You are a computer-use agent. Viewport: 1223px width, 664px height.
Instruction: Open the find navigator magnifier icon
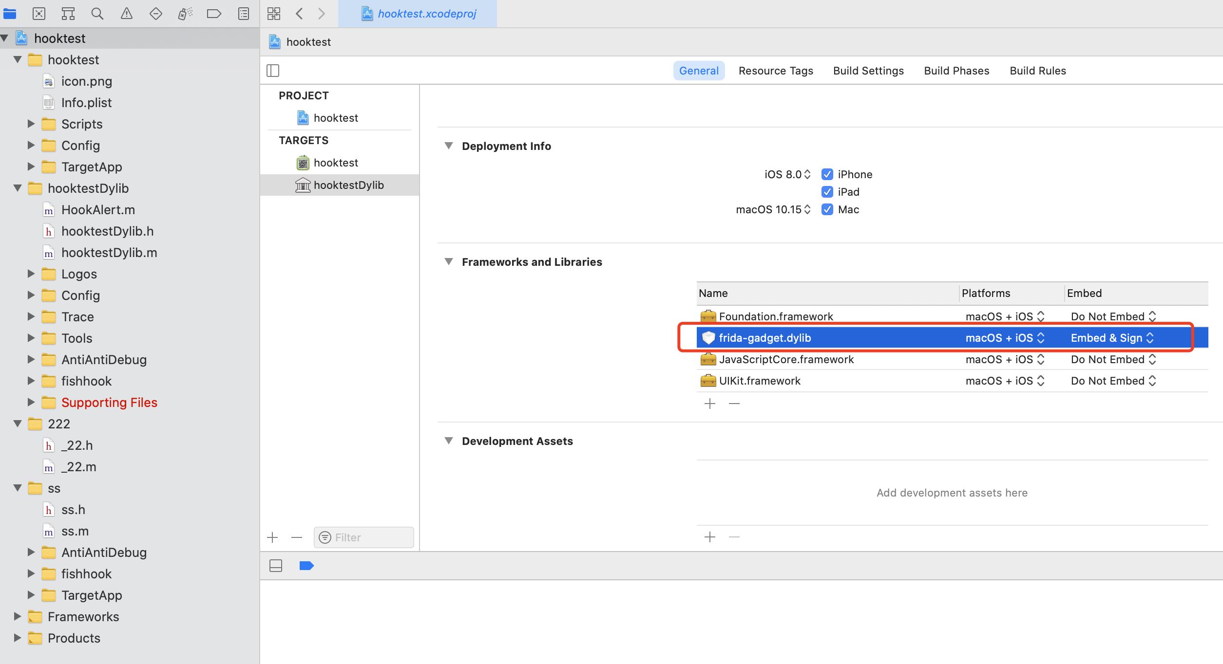pos(97,14)
